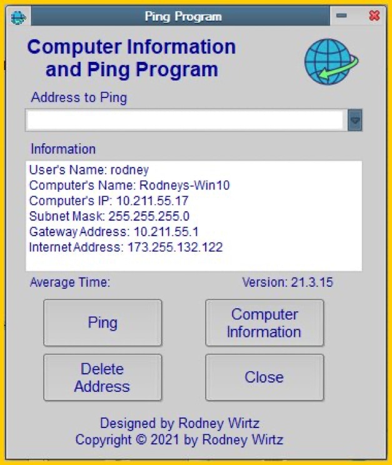
Task: Minimize the Ping Program window
Action: (342, 16)
